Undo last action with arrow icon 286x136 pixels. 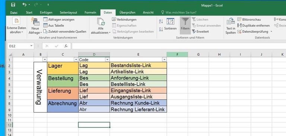[25, 5]
